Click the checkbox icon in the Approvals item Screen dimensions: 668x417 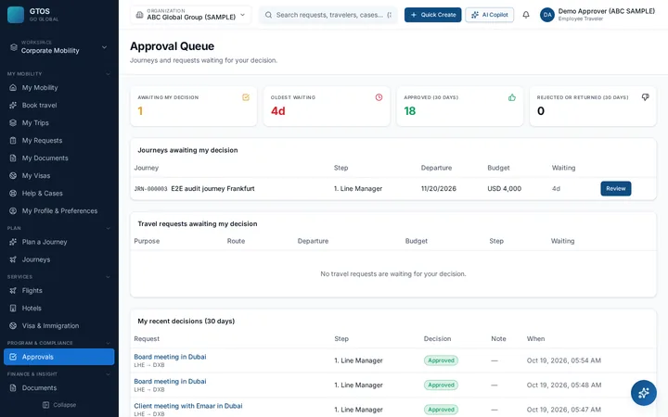pyautogui.click(x=13, y=357)
